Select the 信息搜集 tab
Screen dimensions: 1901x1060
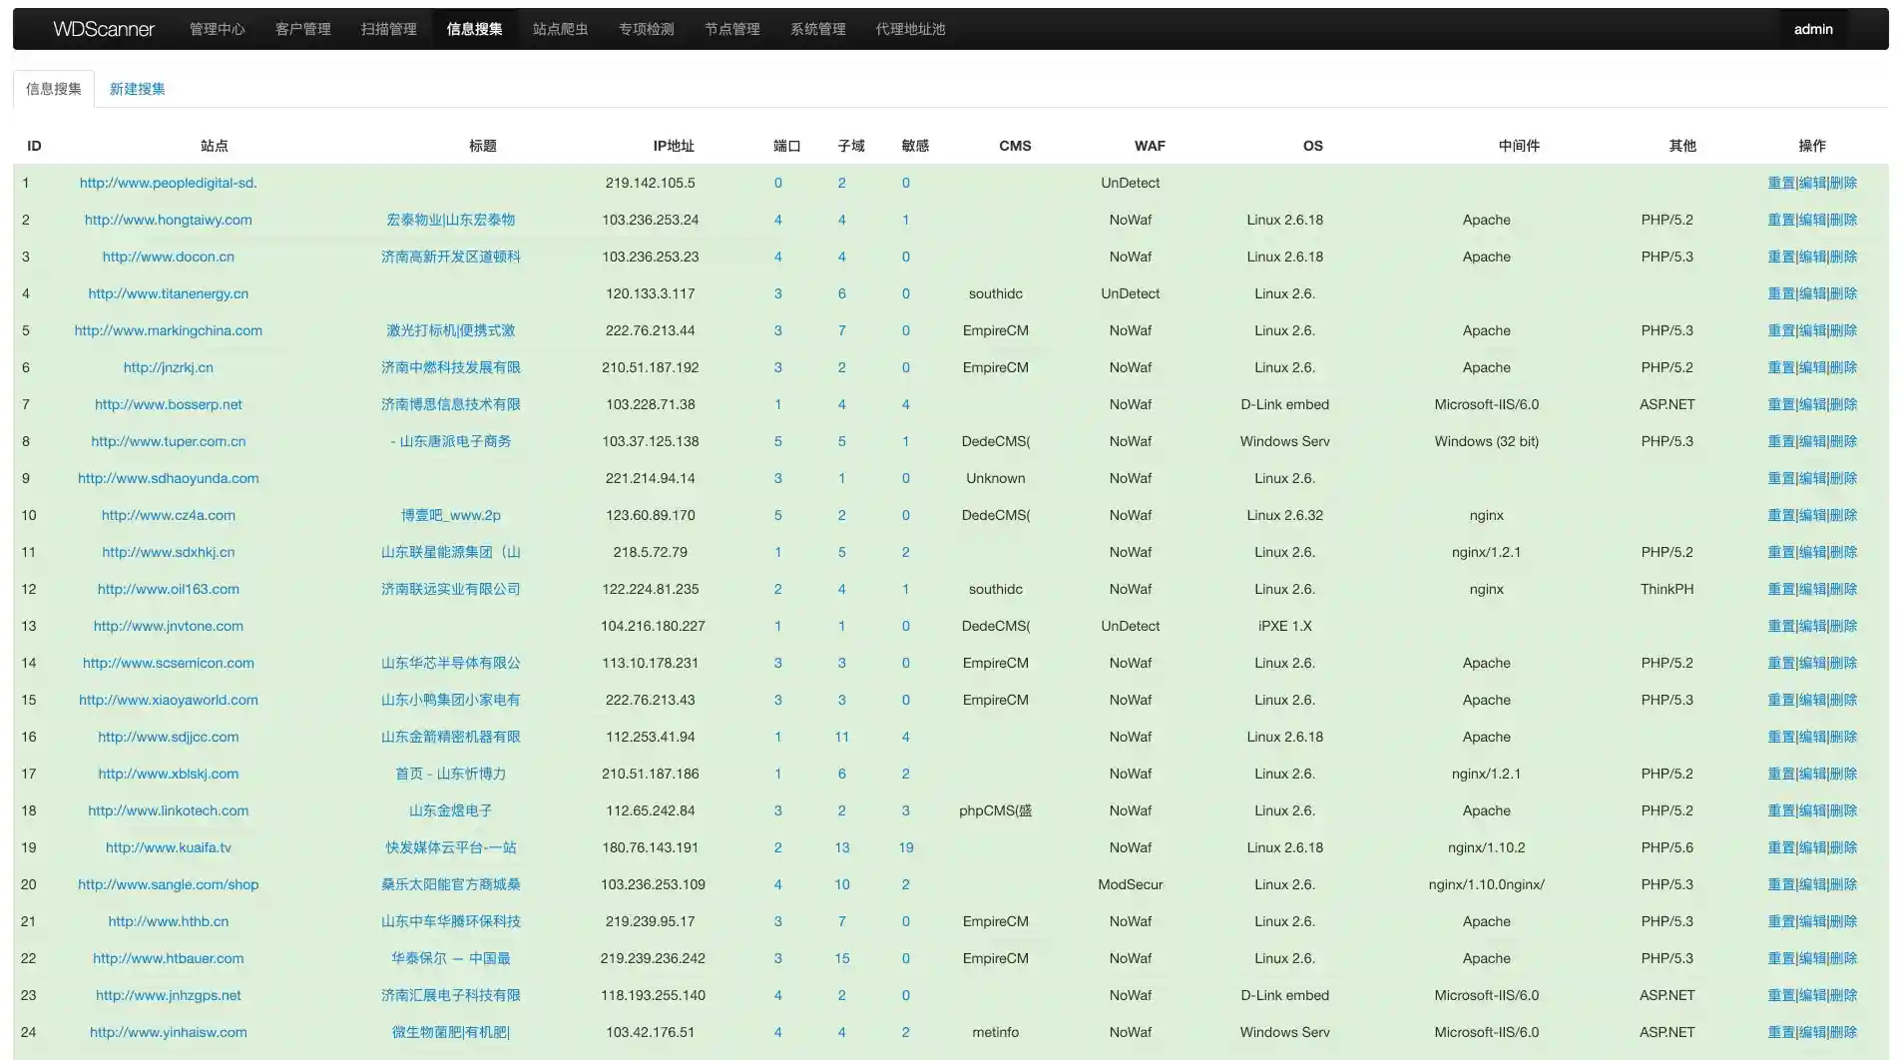pyautogui.click(x=54, y=89)
